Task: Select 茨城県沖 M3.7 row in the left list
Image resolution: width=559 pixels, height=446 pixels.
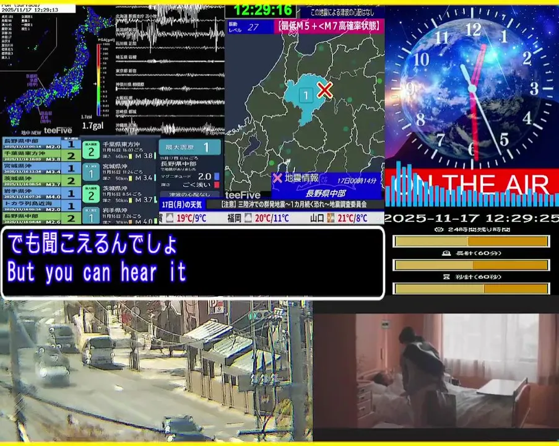Action: [x=41, y=180]
